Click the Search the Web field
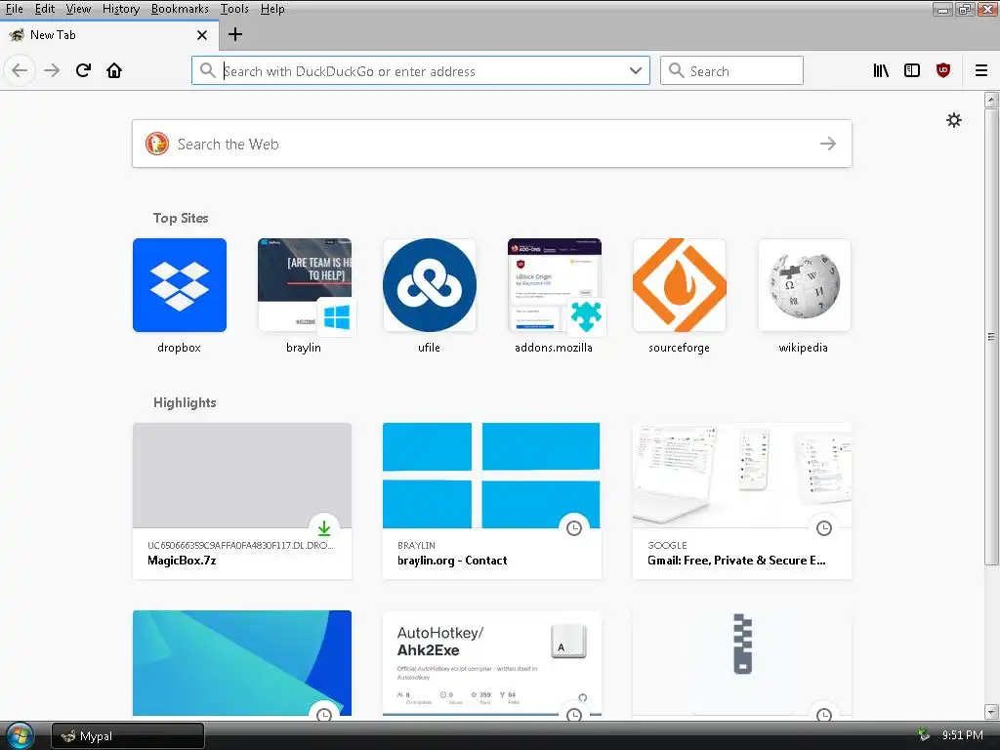This screenshot has width=1000, height=750. tap(492, 144)
